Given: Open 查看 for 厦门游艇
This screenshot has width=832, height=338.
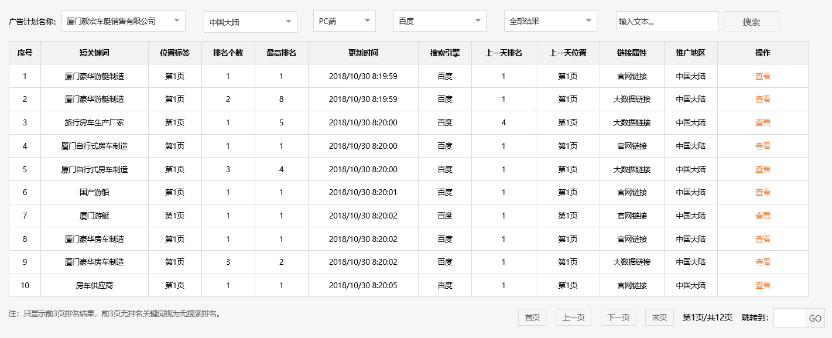Looking at the screenshot, I should click(x=763, y=216).
